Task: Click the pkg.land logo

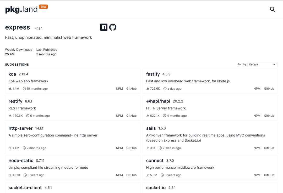Action: (x=21, y=9)
